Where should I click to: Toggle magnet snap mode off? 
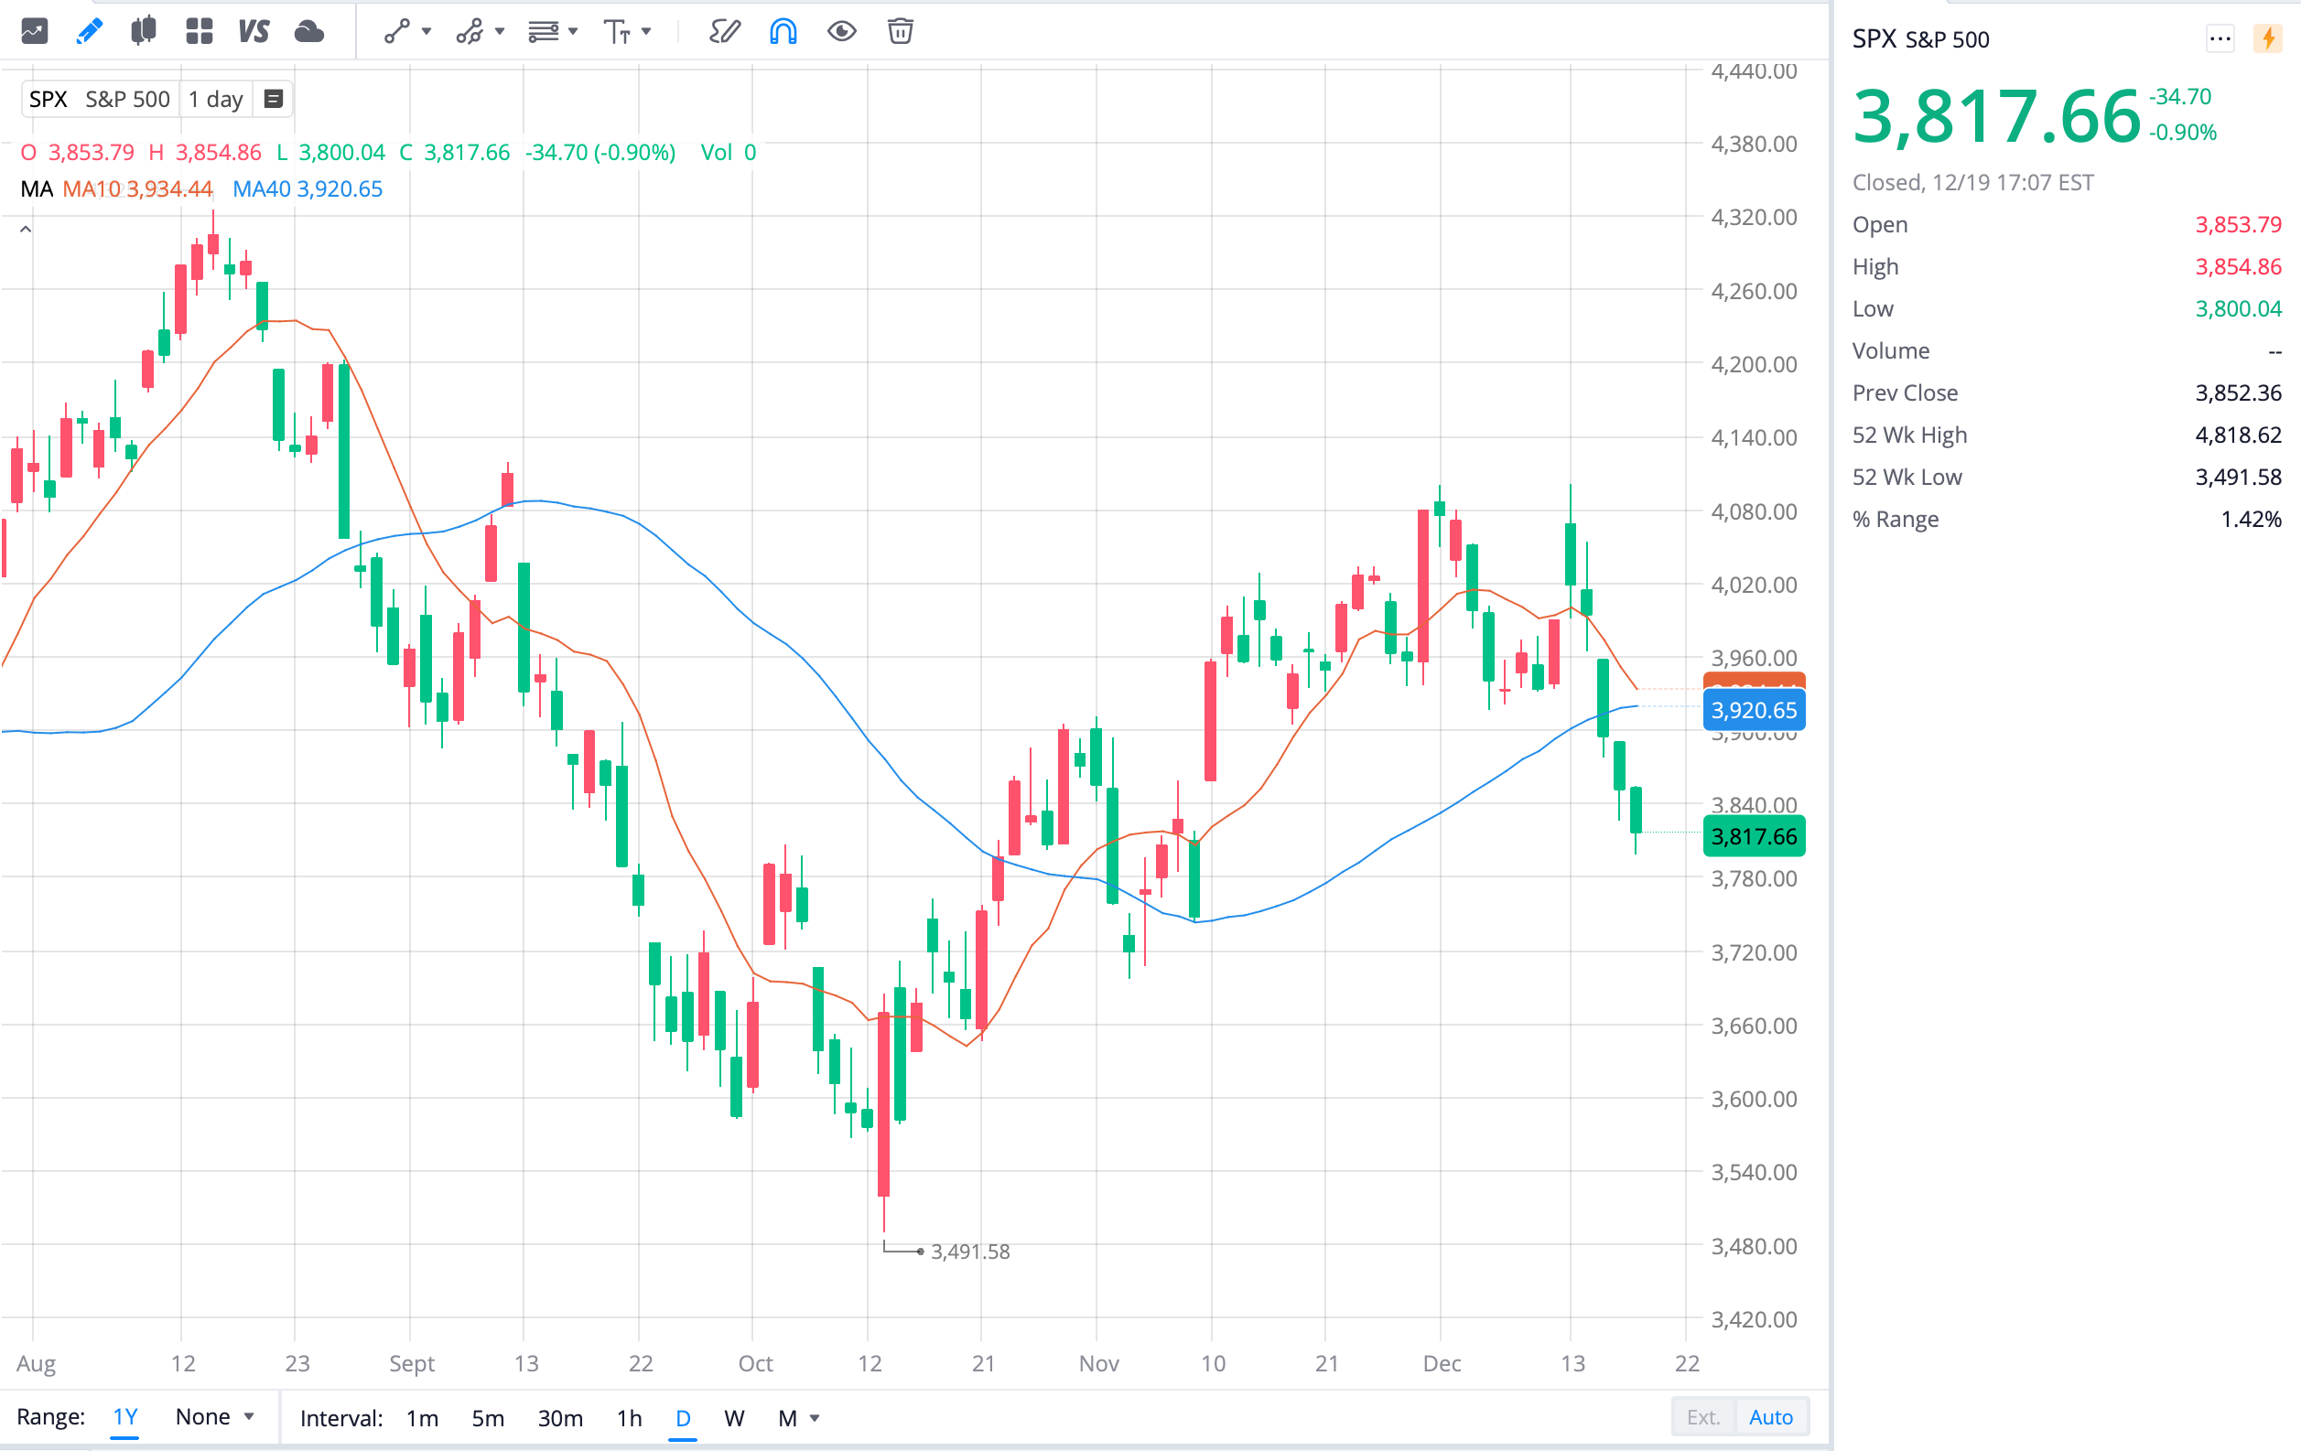tap(782, 31)
